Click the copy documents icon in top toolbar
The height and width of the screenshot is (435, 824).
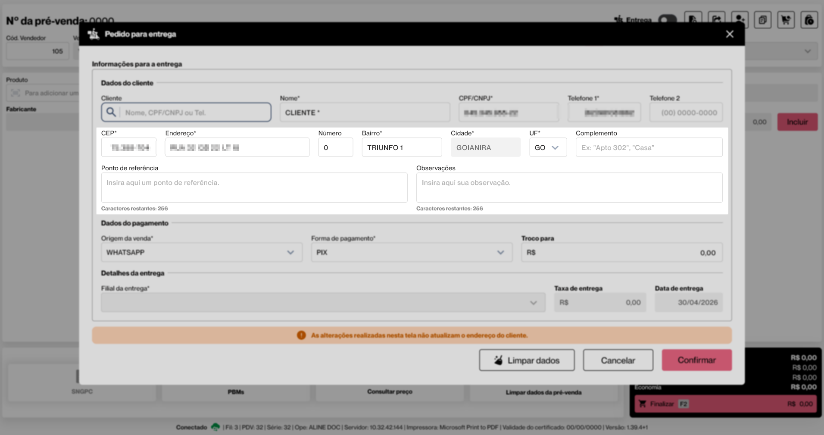[762, 20]
